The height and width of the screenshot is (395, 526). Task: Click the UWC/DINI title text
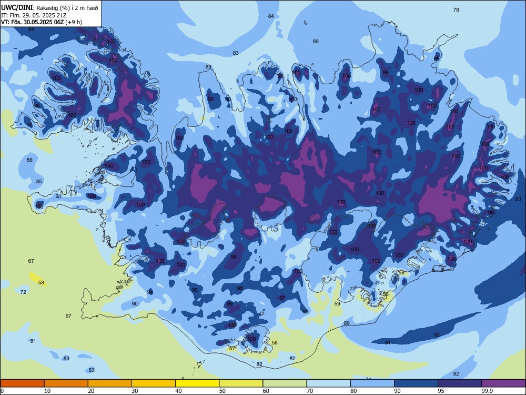[x=17, y=7]
